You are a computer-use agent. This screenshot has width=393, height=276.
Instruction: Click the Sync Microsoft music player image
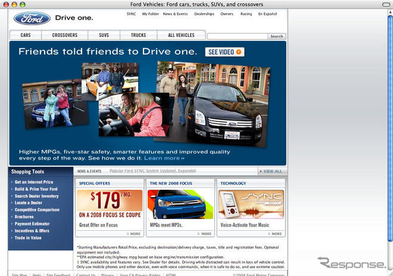click(x=251, y=204)
